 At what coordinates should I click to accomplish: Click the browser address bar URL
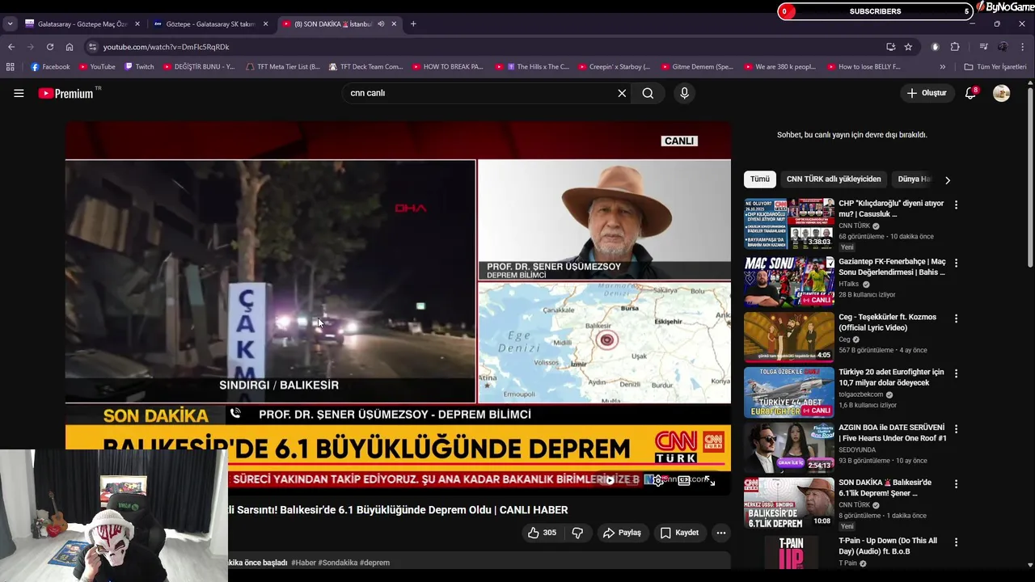click(166, 47)
